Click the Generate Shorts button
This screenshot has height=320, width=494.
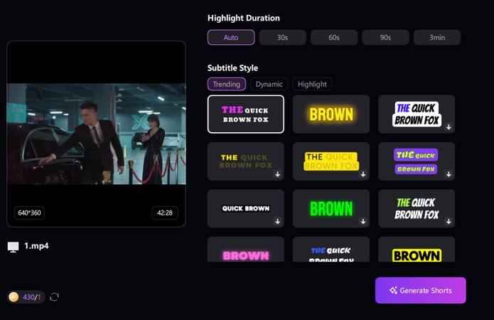coord(421,290)
